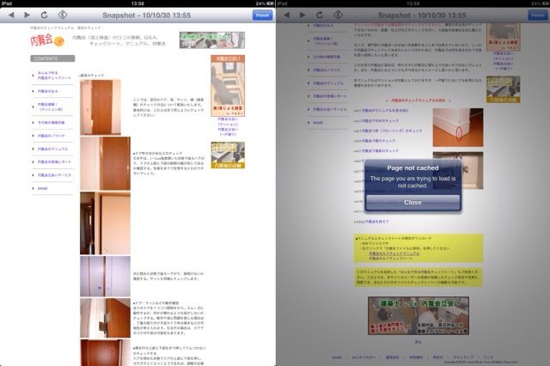
Task: Open the two-line checksheet link atop left sidebar
Action: [x=54, y=76]
